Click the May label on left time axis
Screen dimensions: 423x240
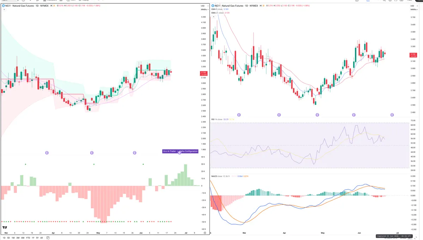click(98, 233)
